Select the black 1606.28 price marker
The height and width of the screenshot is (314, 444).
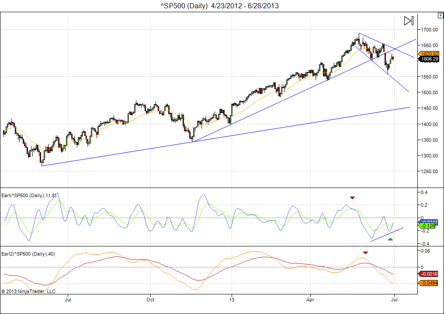430,59
